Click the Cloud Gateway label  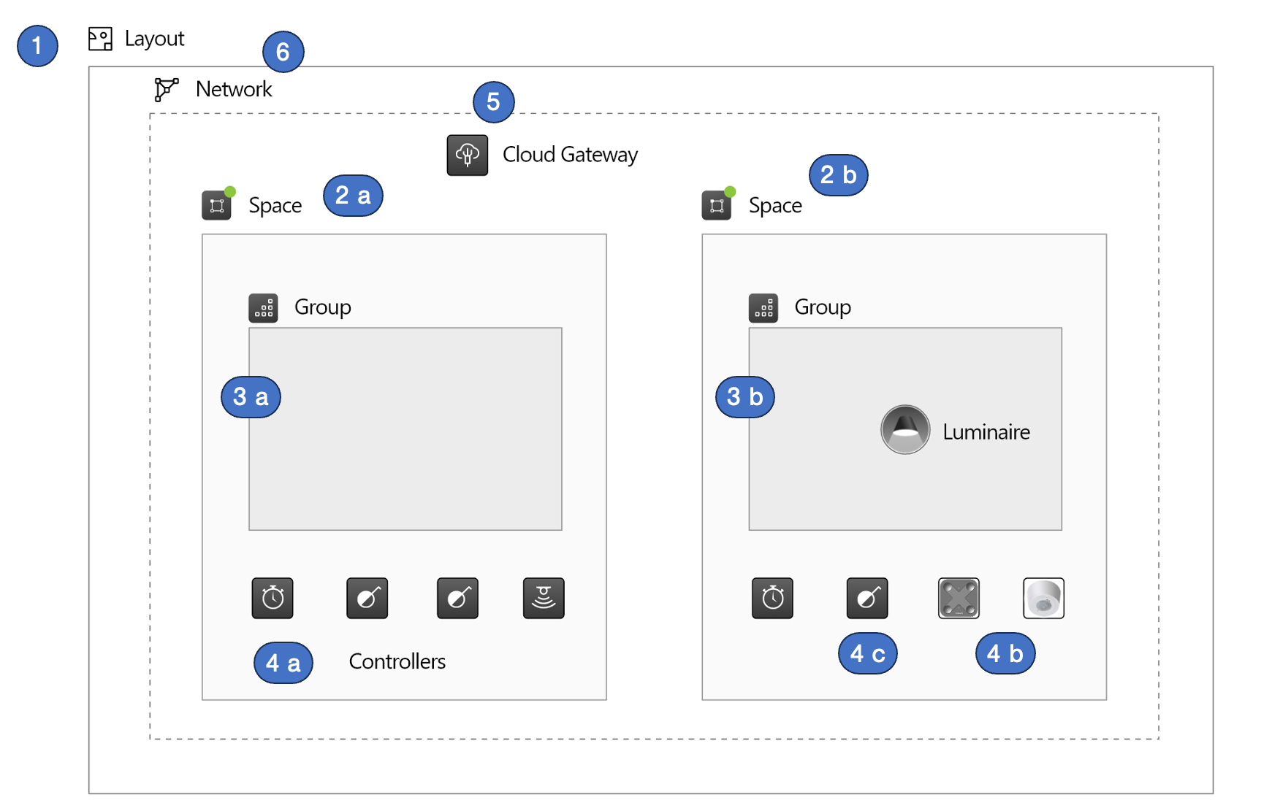(x=570, y=155)
